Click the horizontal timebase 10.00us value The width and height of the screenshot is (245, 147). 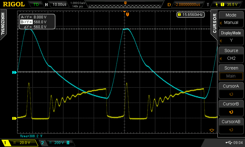(59, 5)
